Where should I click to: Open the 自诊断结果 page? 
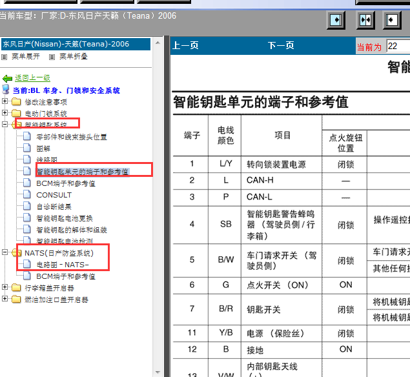54,207
